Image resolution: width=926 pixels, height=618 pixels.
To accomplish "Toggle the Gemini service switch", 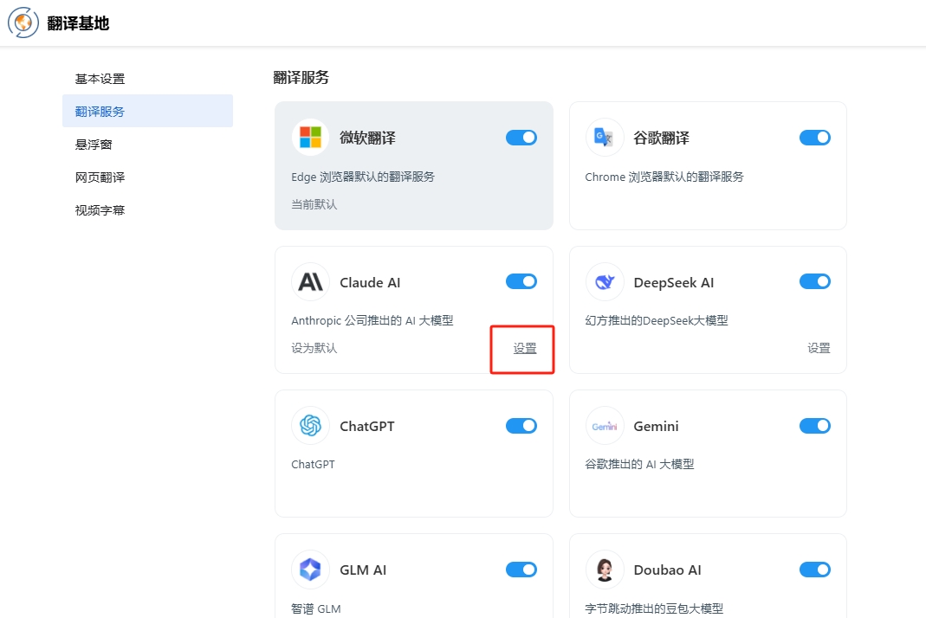I will pos(815,426).
